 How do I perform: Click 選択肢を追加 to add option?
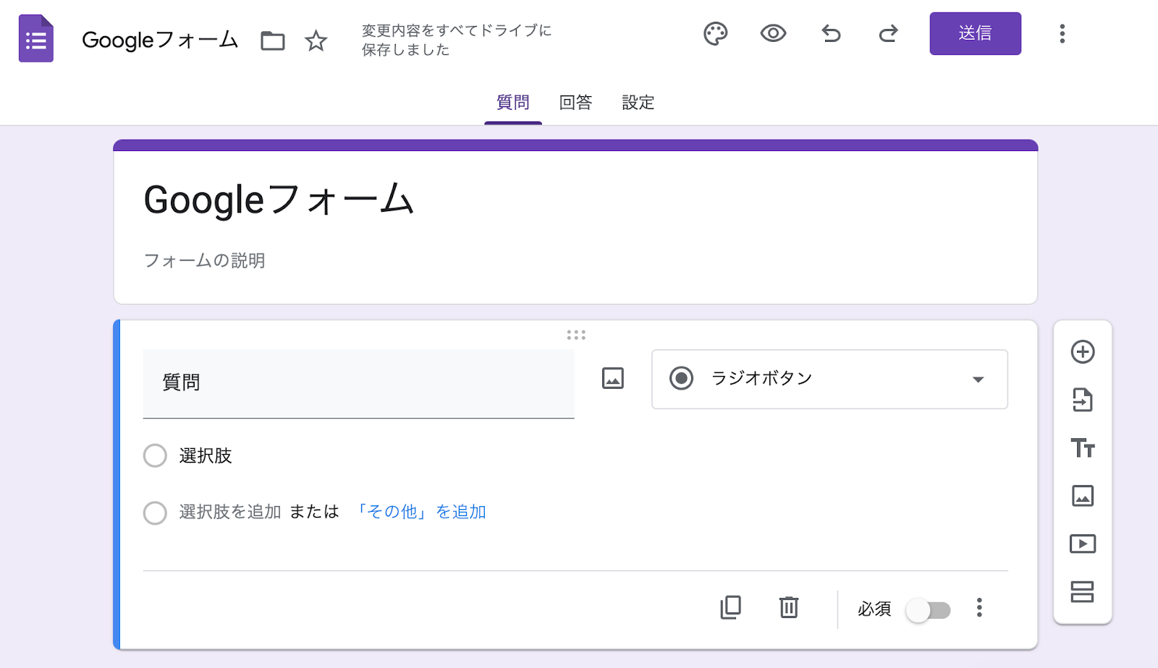click(230, 512)
